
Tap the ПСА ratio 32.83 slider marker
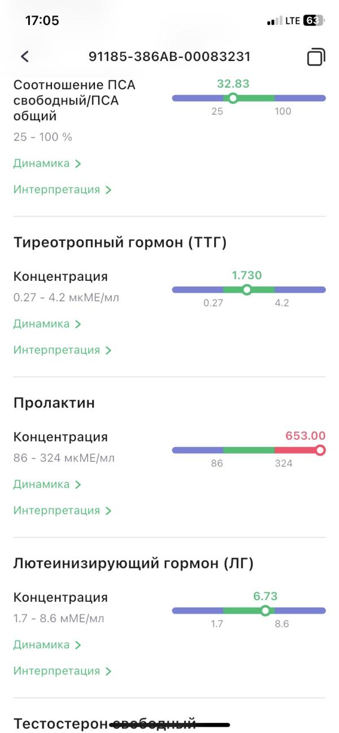[233, 98]
